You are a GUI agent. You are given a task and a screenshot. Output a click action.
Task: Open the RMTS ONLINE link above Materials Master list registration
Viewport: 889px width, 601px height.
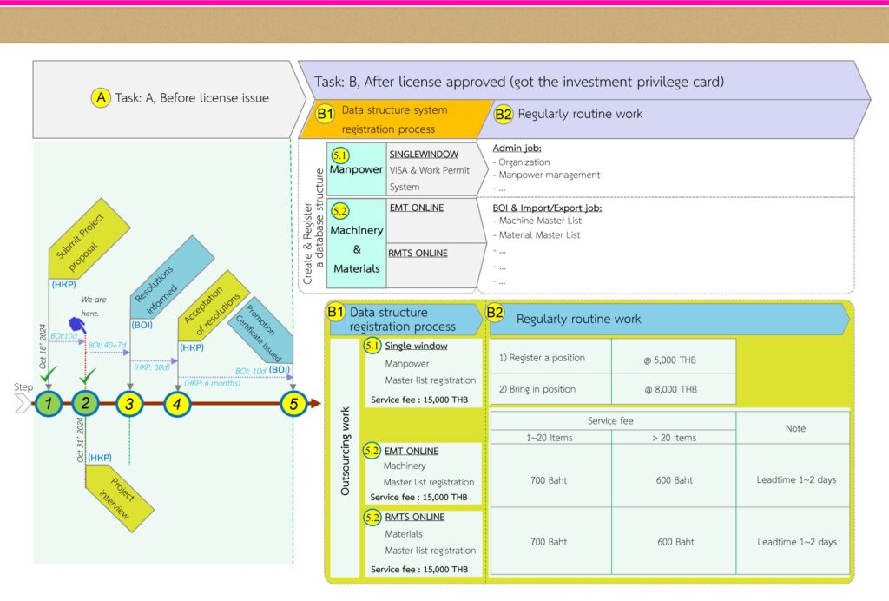click(414, 517)
